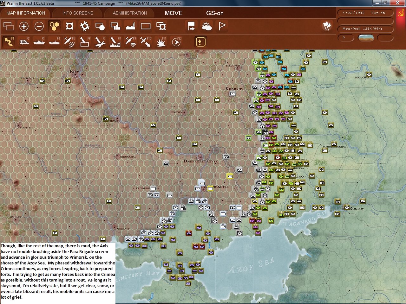Select the Kishinev city label
The image size is (406, 304).
click(16, 217)
